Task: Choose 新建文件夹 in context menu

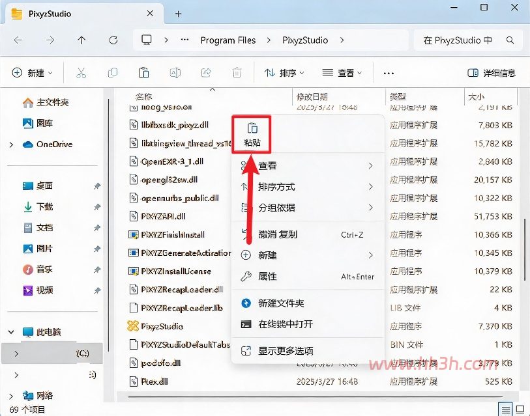Action: (x=308, y=303)
